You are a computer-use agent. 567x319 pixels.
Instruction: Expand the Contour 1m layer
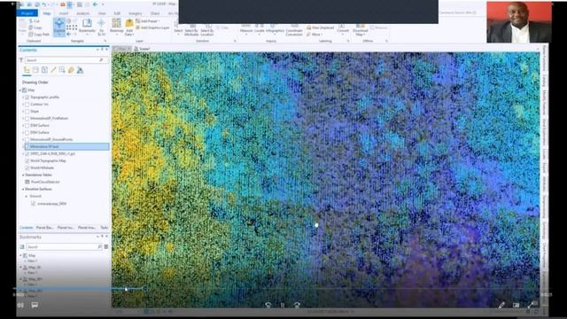(23, 105)
